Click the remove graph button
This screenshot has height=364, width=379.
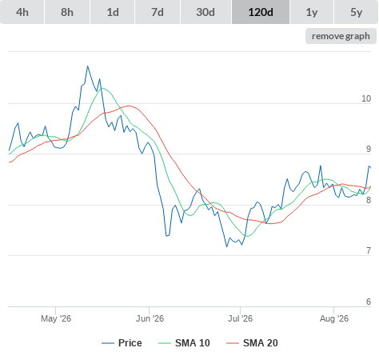click(x=341, y=36)
